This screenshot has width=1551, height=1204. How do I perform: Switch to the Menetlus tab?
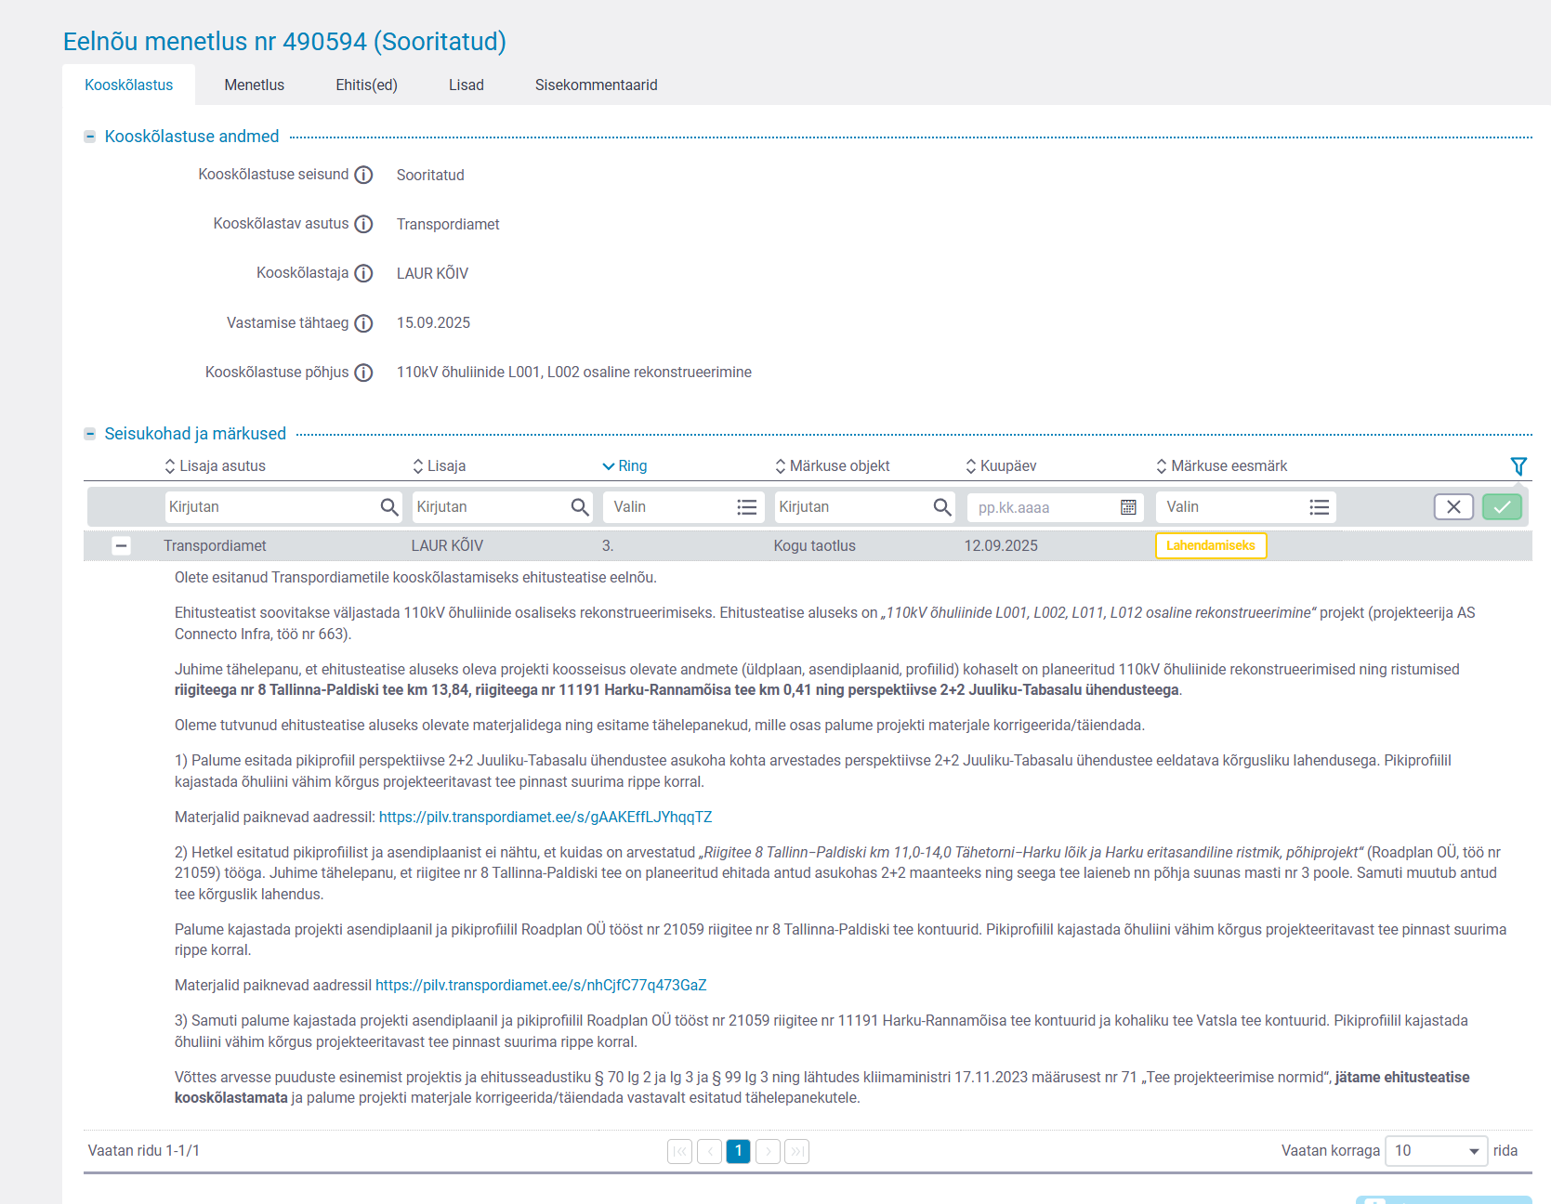[x=254, y=85]
